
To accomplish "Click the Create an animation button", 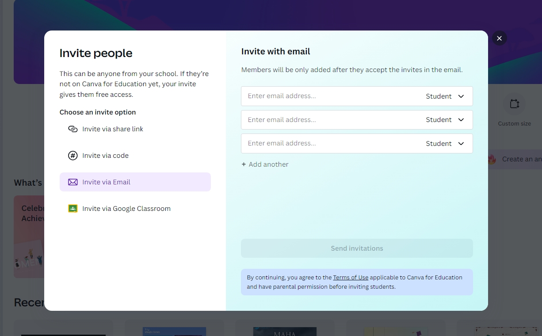I will (517, 159).
